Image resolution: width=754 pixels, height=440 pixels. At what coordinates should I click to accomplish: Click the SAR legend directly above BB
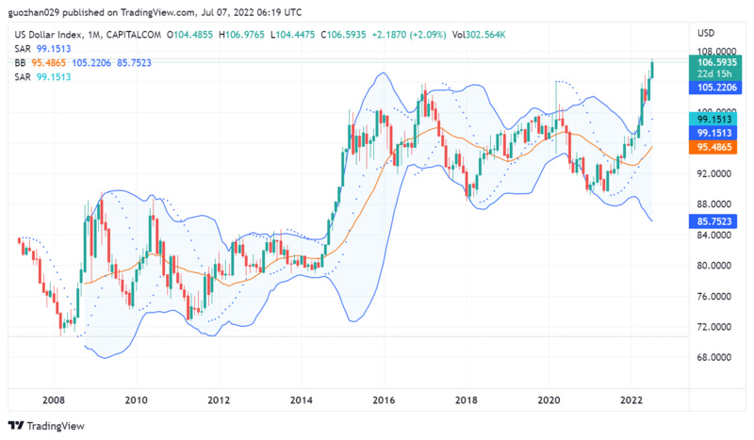tap(23, 49)
